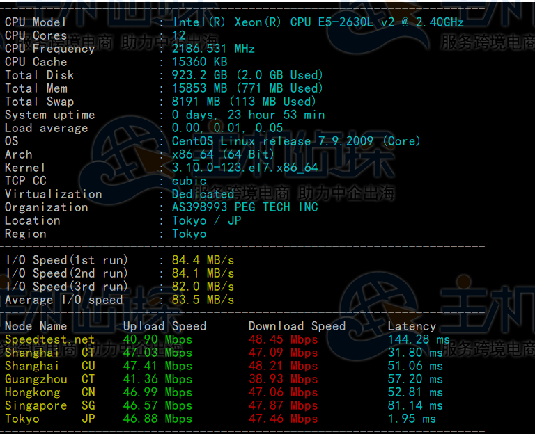The height and width of the screenshot is (434, 535).
Task: Select the swap value '8191 MB (113 MB Used)'
Action: coord(244,102)
